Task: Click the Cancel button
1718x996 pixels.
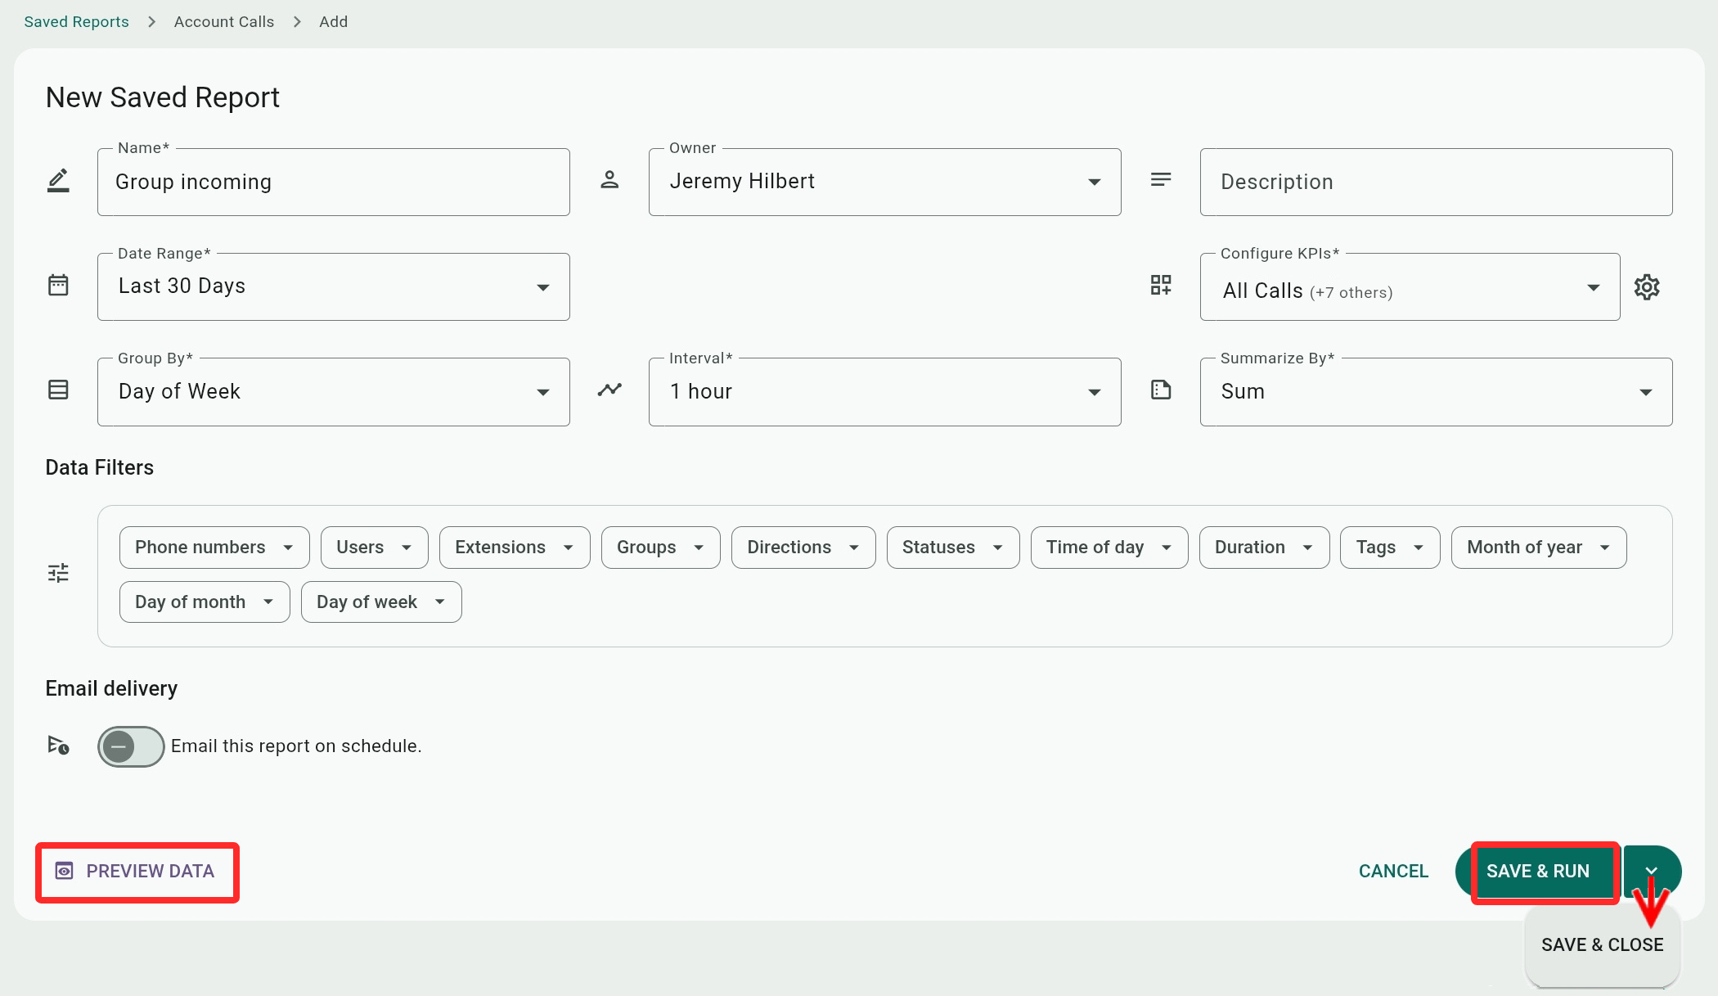Action: tap(1393, 872)
